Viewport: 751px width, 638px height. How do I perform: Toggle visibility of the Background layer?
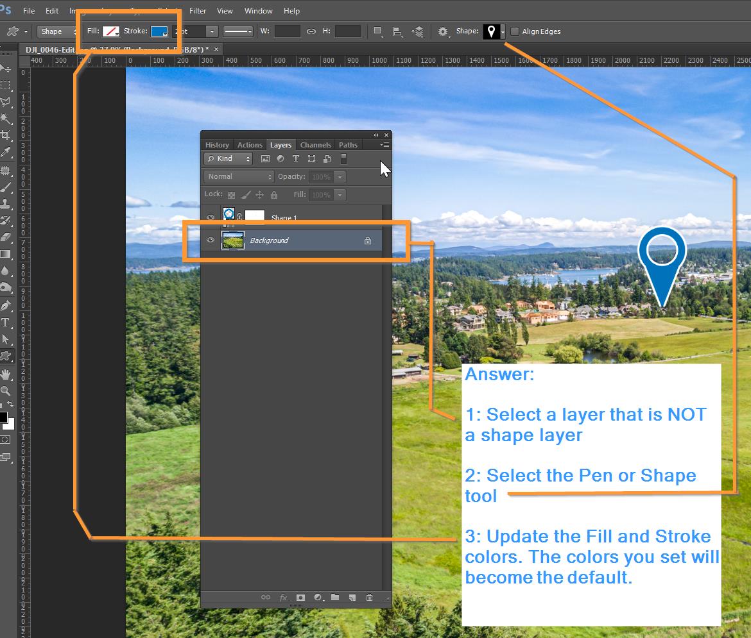[211, 240]
